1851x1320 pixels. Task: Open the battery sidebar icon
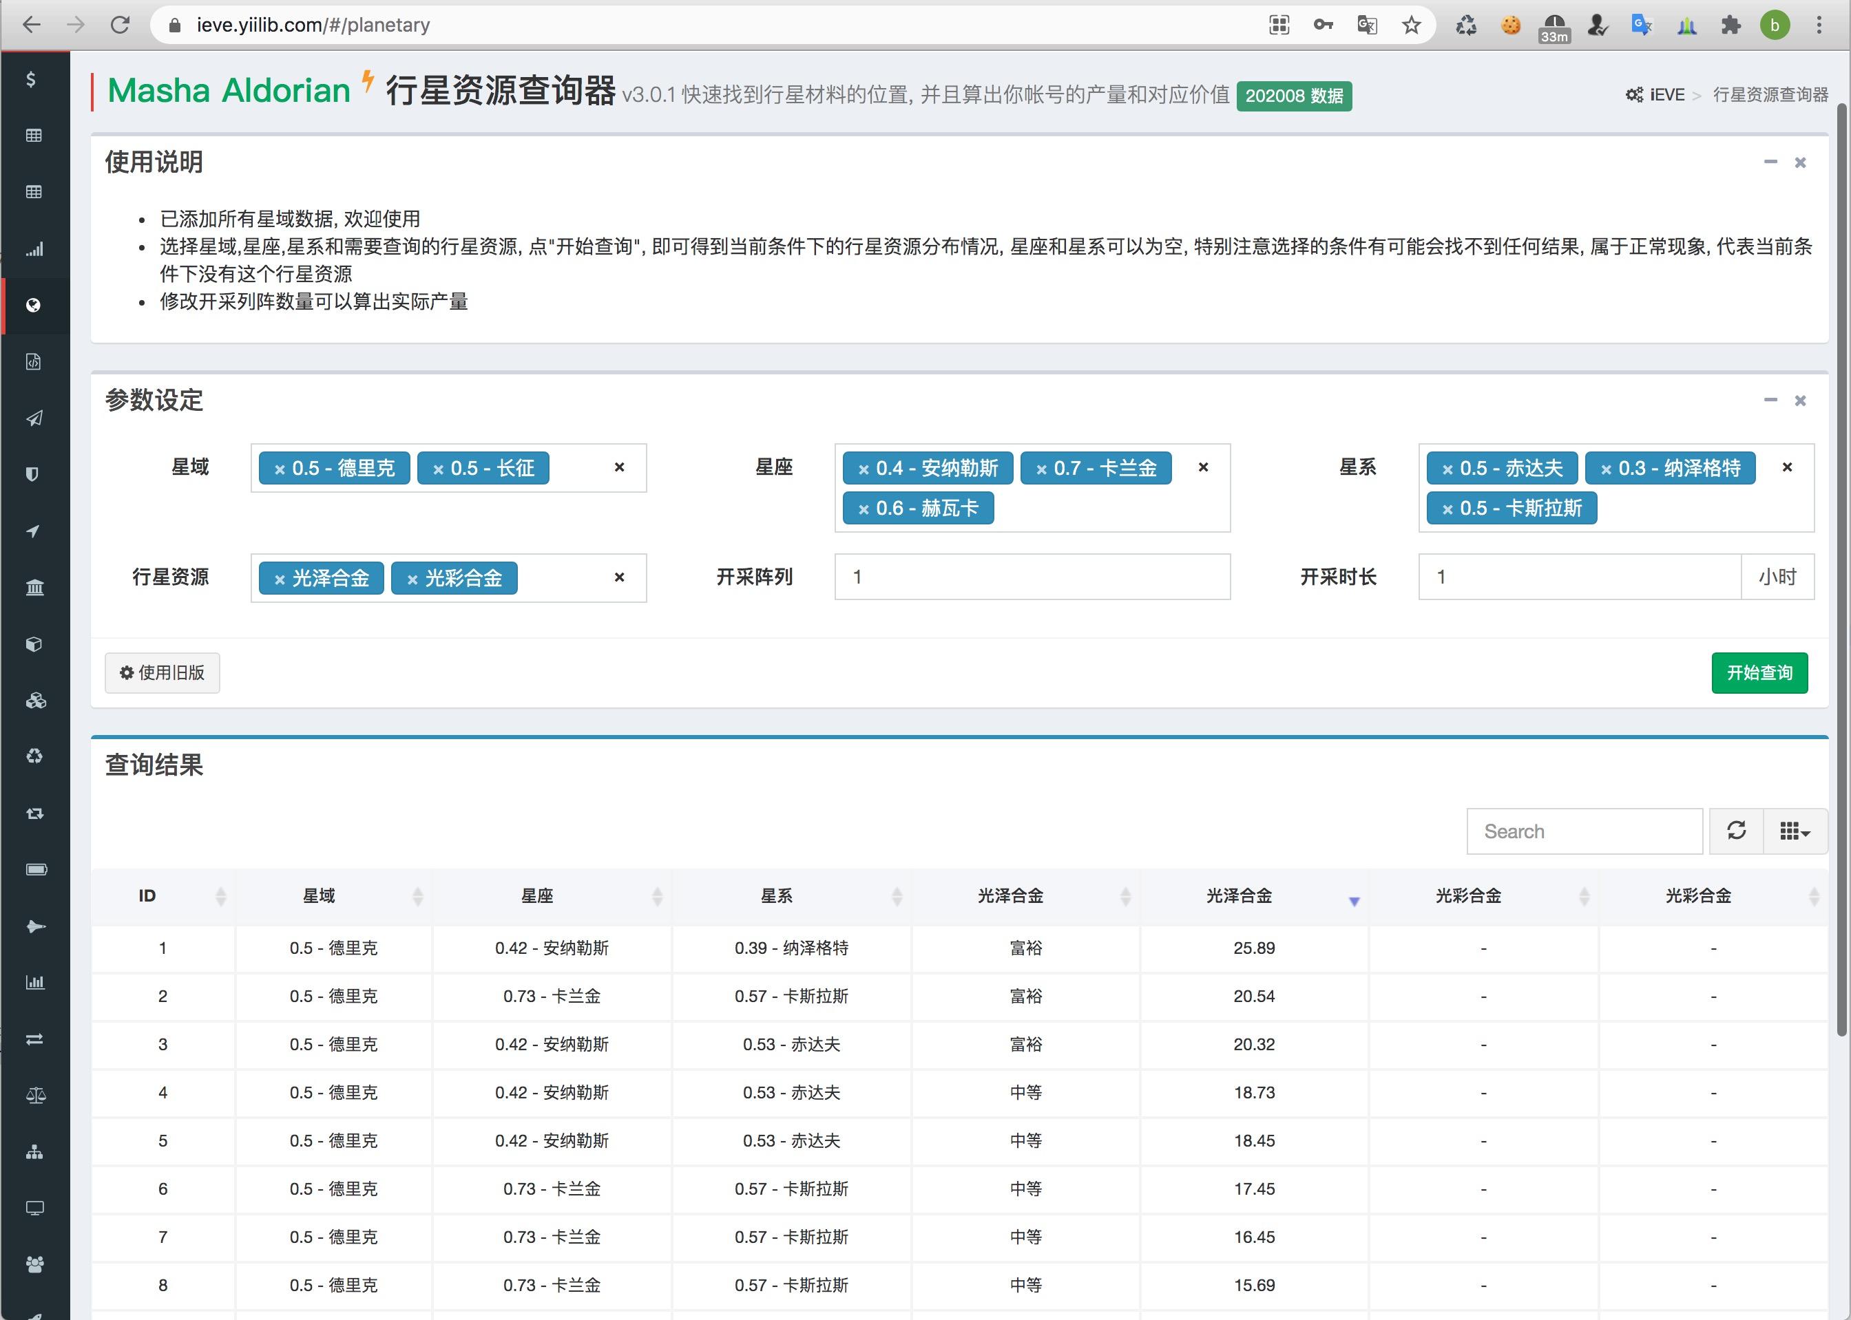click(36, 870)
